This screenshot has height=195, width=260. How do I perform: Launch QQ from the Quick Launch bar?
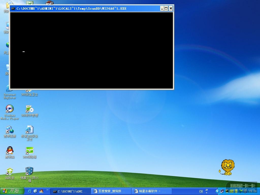coord(41,191)
